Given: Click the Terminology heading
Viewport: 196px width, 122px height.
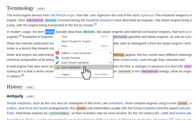Looking at the screenshot, I should 20,8.
